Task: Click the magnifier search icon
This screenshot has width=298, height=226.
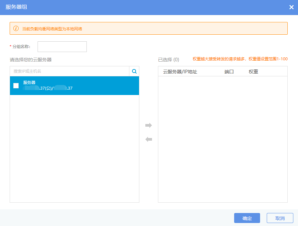Action: point(134,71)
